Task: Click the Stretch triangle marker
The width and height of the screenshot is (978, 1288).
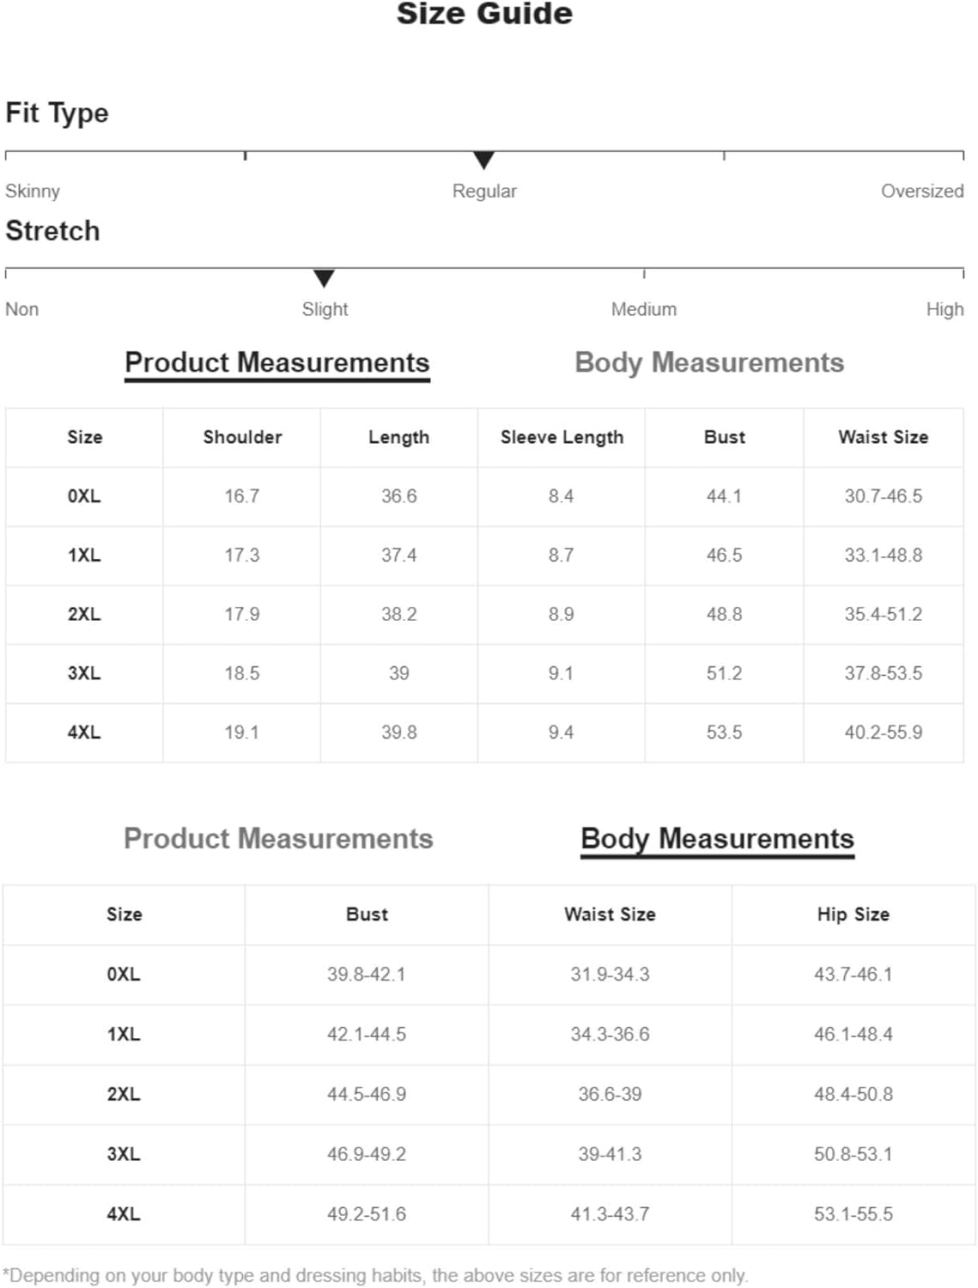Action: [x=324, y=278]
